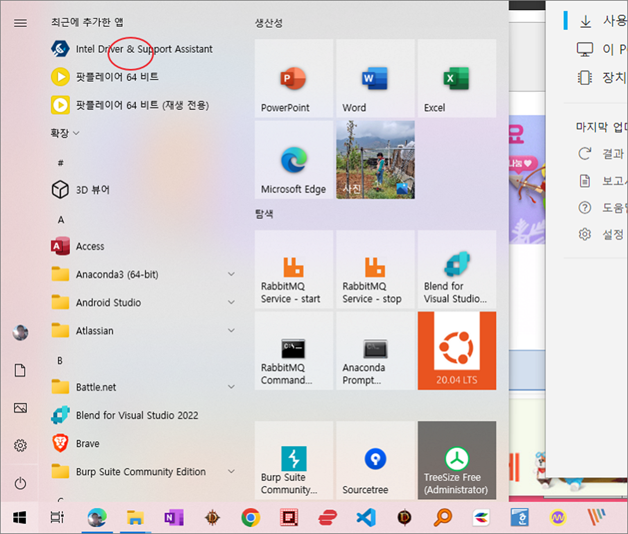Open the Photos (사진) live tile
628x534 pixels.
pyautogui.click(x=375, y=160)
